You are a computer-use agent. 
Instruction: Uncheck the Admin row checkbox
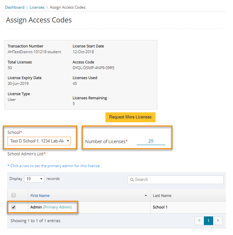coord(14,207)
